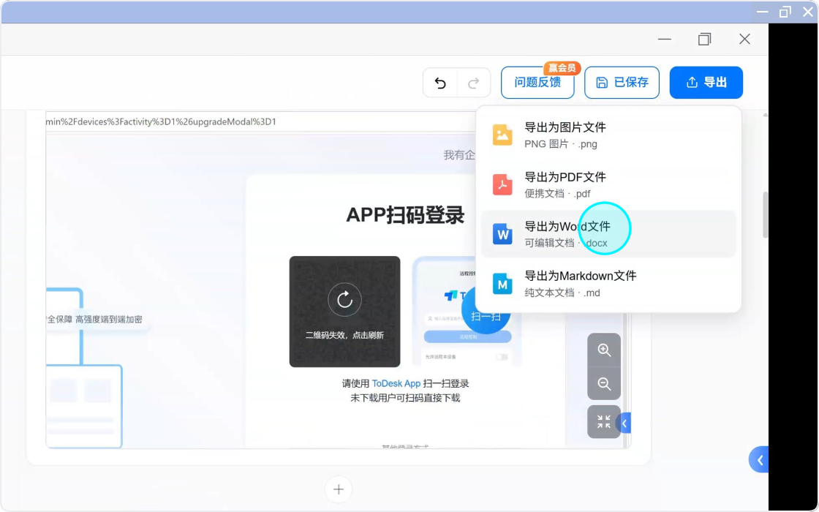Click the 高强度端到端加密 label
The image size is (819, 512).
click(x=109, y=319)
